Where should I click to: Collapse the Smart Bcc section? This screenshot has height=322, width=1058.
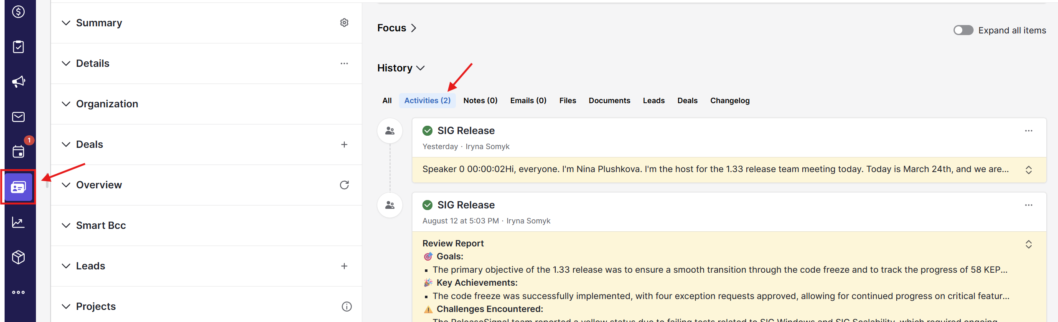(66, 226)
